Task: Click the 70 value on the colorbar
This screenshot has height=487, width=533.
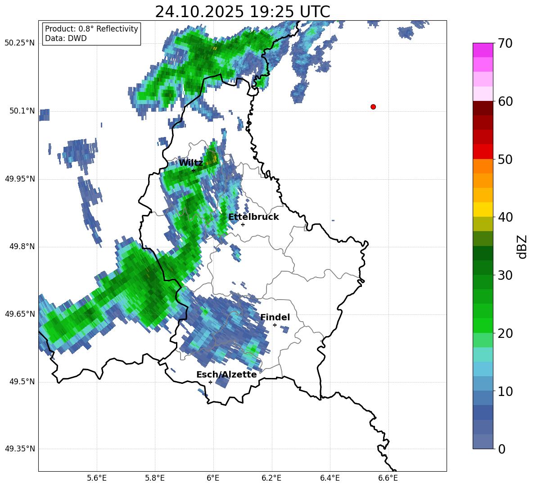Action: tap(505, 43)
